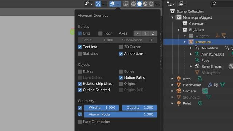Click the outliner editor type icon
The width and height of the screenshot is (233, 131).
tap(170, 4)
